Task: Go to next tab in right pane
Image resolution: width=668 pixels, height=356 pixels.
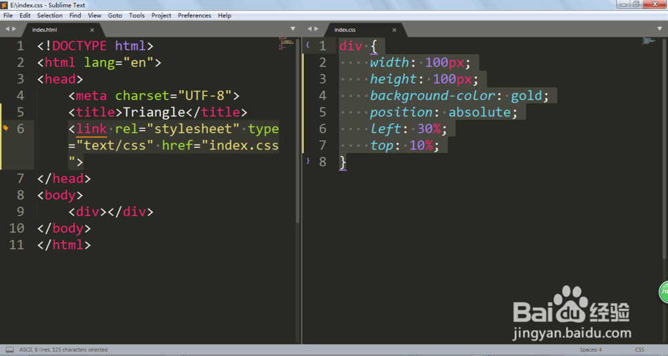Action: coord(316,29)
